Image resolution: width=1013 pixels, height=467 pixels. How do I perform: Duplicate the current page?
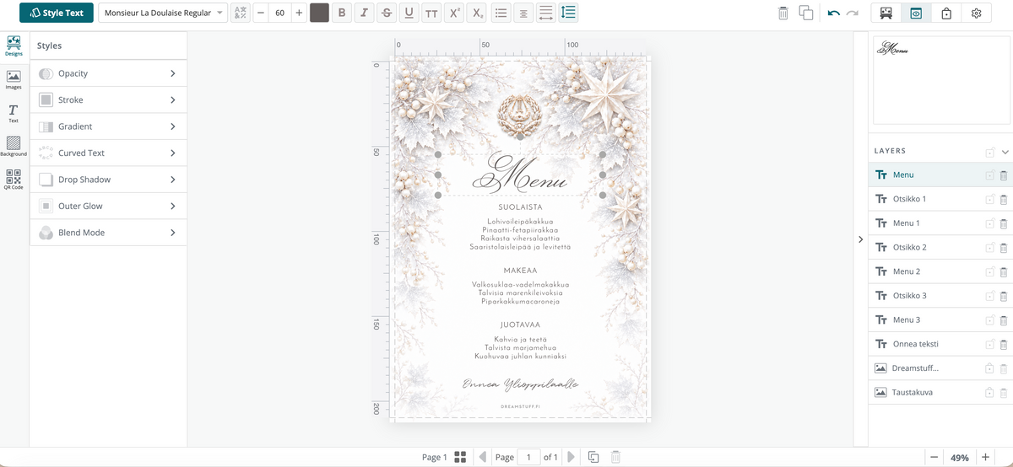[593, 457]
